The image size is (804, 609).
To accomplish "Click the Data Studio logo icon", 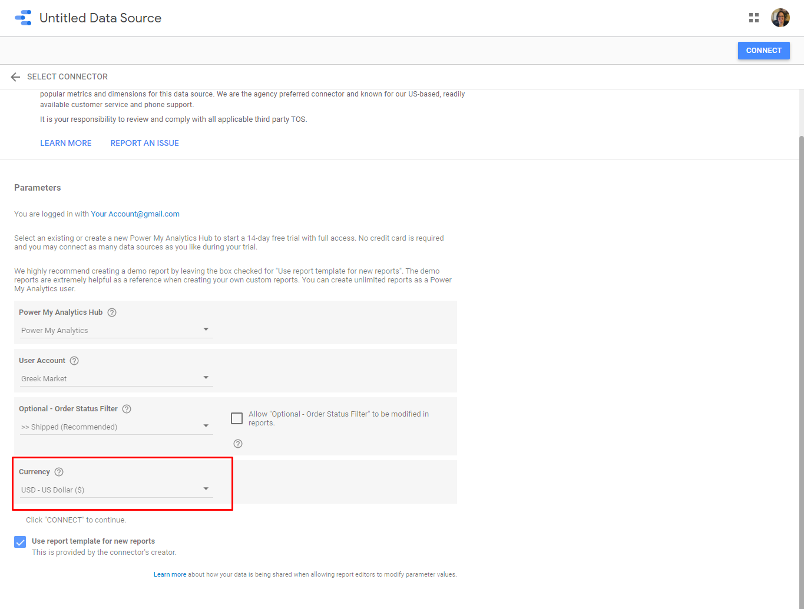I will pyautogui.click(x=23, y=18).
